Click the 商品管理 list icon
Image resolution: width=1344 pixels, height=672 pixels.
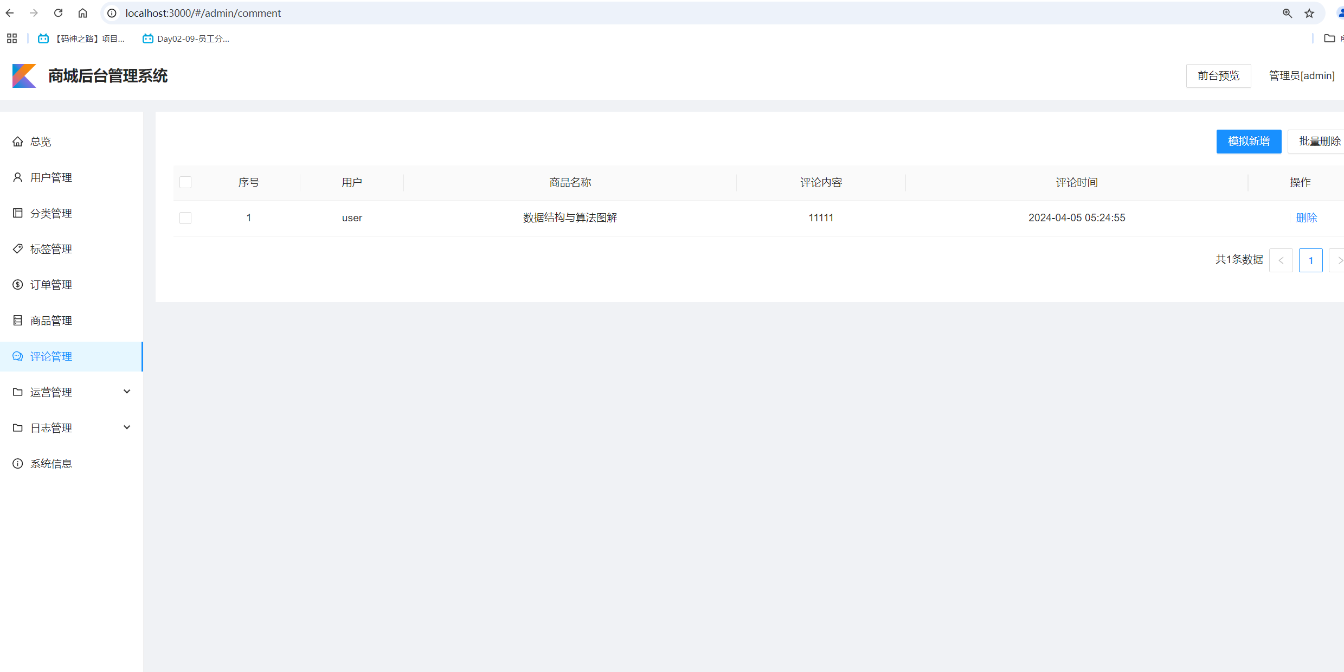pyautogui.click(x=18, y=321)
